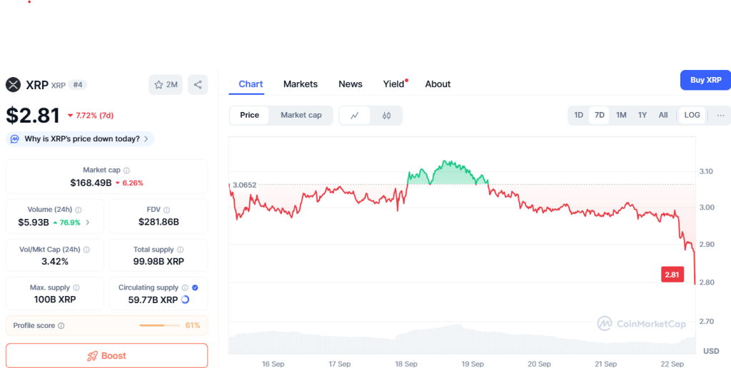Image resolution: width=731 pixels, height=368 pixels.
Task: Select the 1D time range
Action: tap(579, 116)
